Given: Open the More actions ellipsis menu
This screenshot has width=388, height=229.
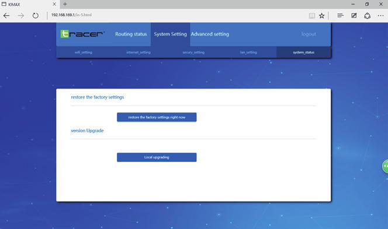Looking at the screenshot, I should (380, 16).
